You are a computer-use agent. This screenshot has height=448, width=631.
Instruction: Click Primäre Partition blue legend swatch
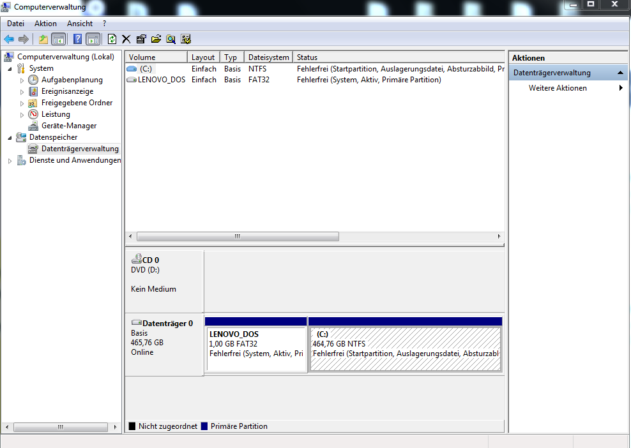tap(204, 426)
